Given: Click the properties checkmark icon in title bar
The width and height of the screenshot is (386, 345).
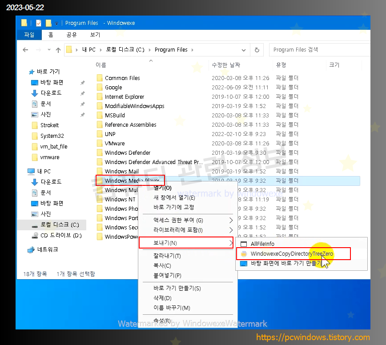Looking at the screenshot, I should point(38,23).
